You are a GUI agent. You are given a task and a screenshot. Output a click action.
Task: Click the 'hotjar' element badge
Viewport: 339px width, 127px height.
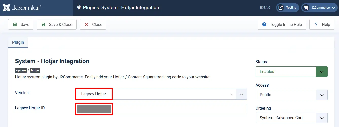(35, 70)
